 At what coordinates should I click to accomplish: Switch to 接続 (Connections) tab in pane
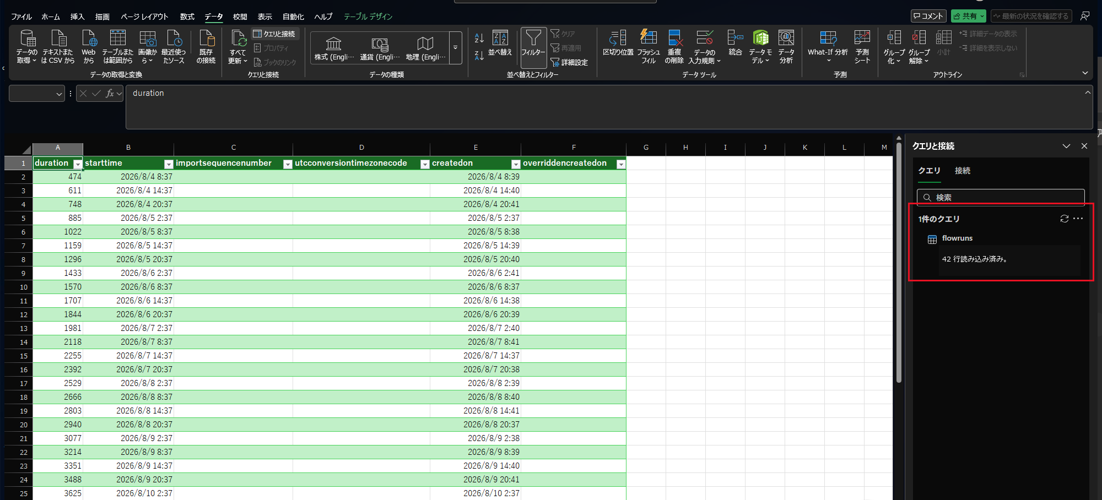coord(963,171)
